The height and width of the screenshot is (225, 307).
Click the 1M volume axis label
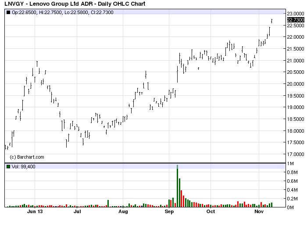click(290, 163)
